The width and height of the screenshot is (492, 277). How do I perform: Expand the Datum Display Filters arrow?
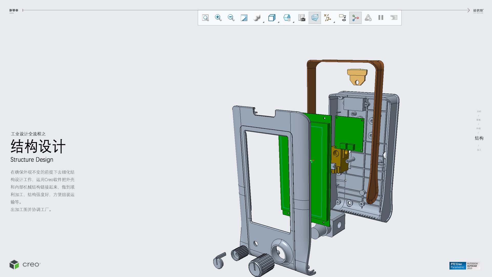point(334,22)
